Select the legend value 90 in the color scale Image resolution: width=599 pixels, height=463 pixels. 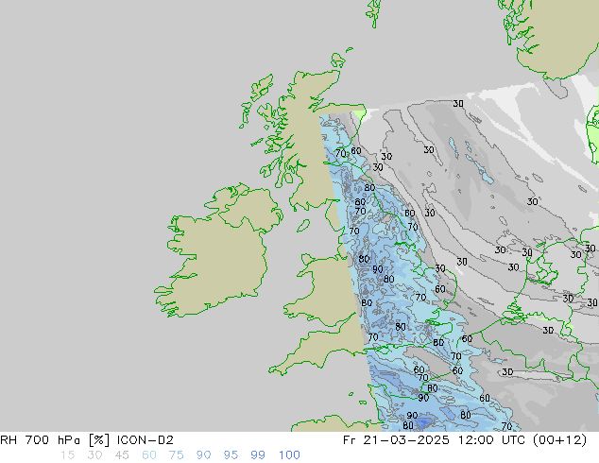[203, 455]
